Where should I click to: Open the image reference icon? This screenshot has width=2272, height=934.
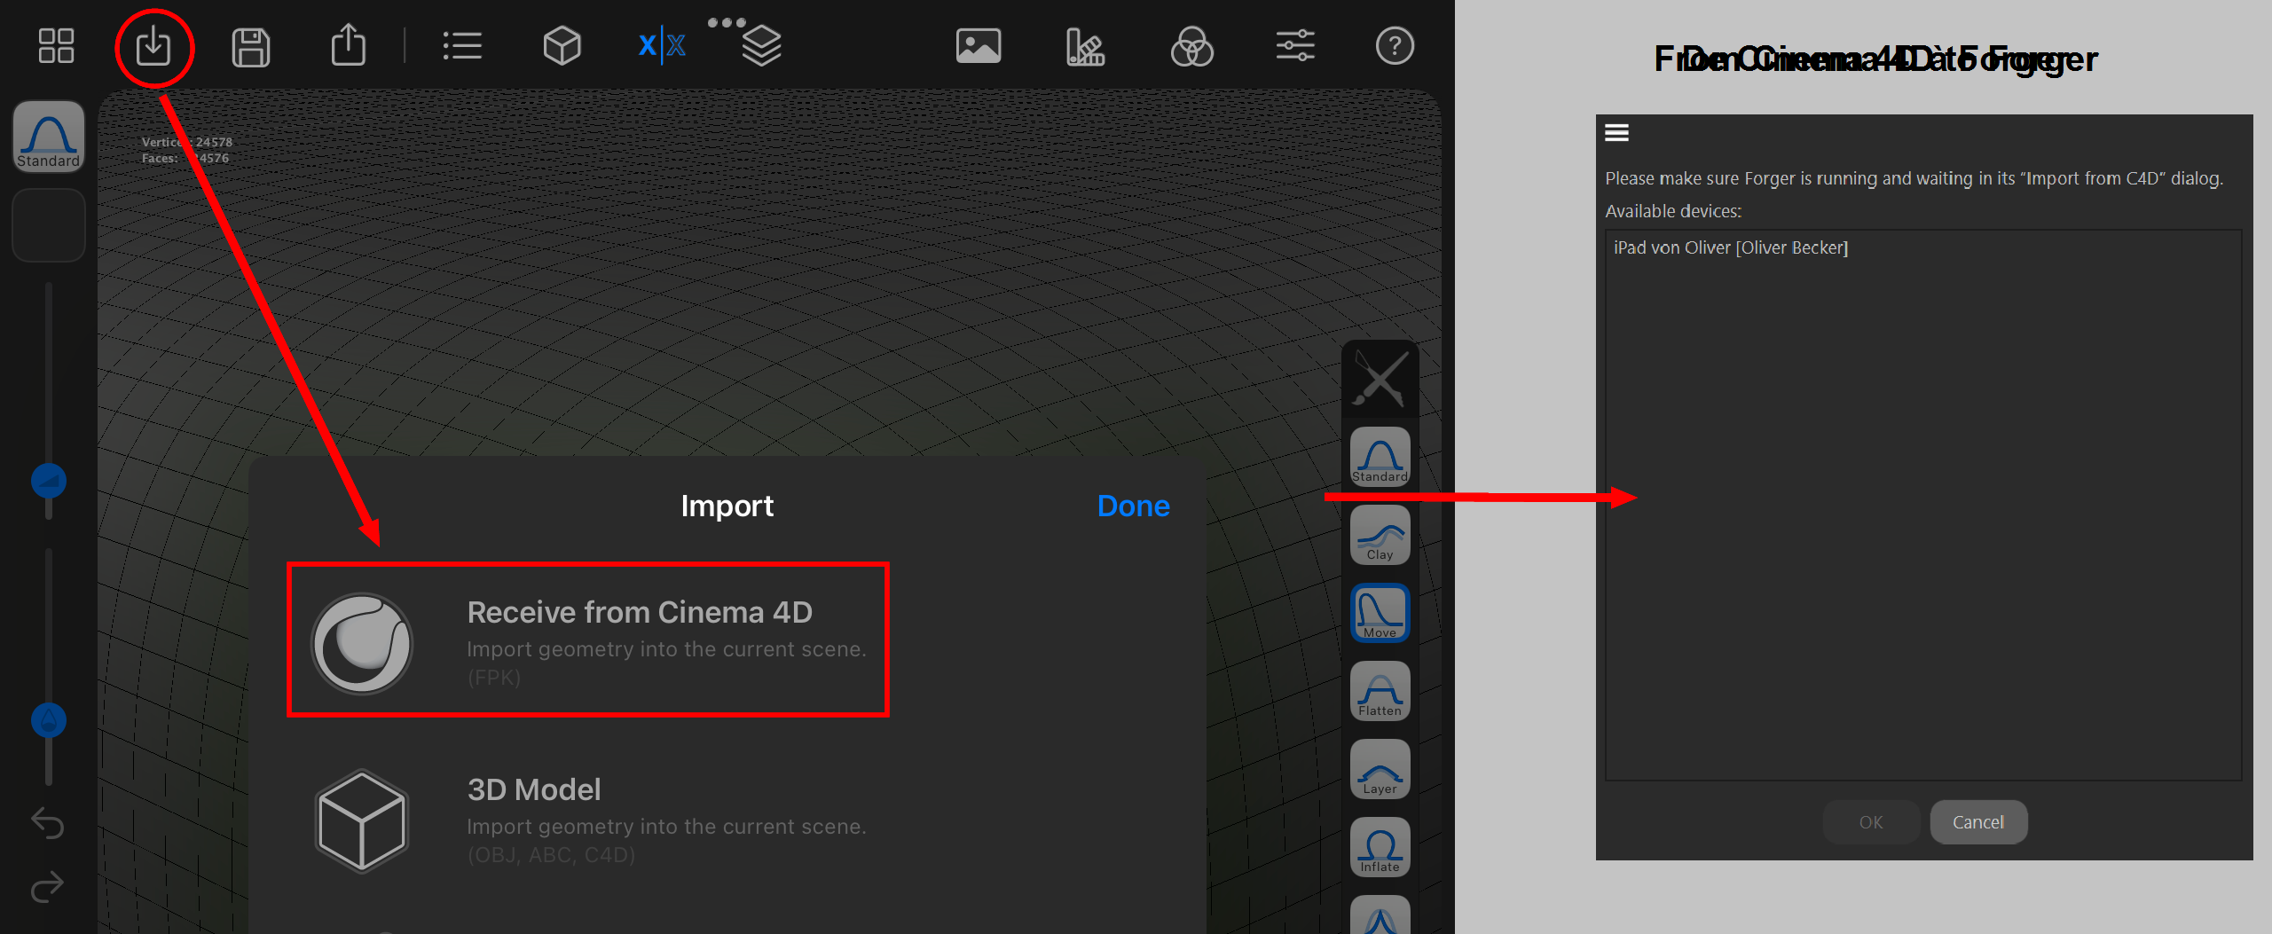click(979, 46)
